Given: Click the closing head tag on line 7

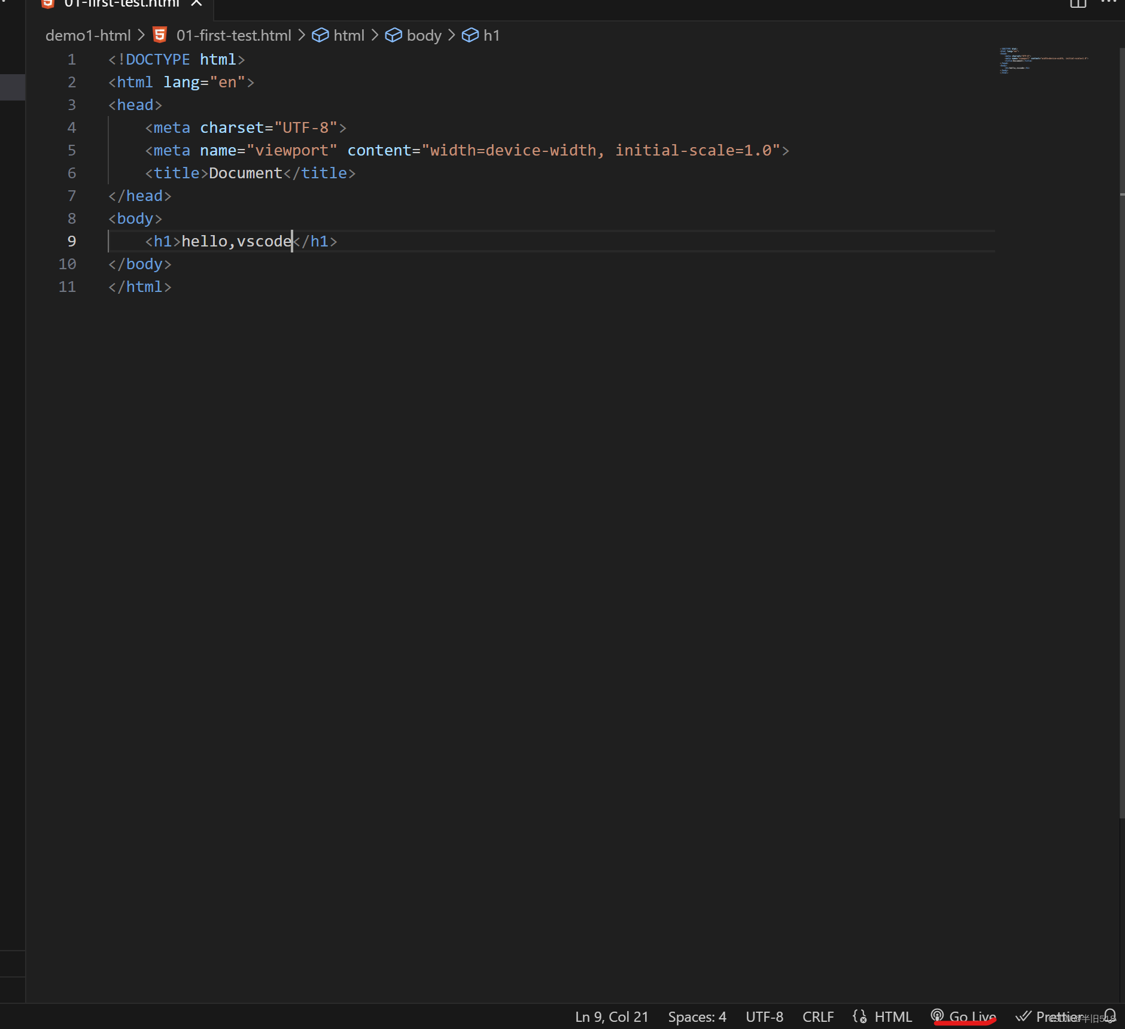Looking at the screenshot, I should pyautogui.click(x=140, y=196).
